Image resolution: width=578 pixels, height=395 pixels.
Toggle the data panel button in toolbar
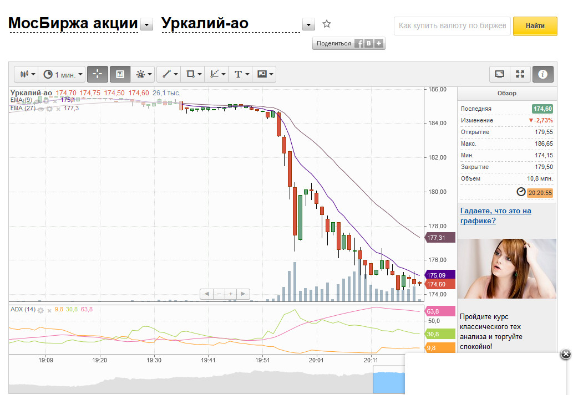coord(120,74)
